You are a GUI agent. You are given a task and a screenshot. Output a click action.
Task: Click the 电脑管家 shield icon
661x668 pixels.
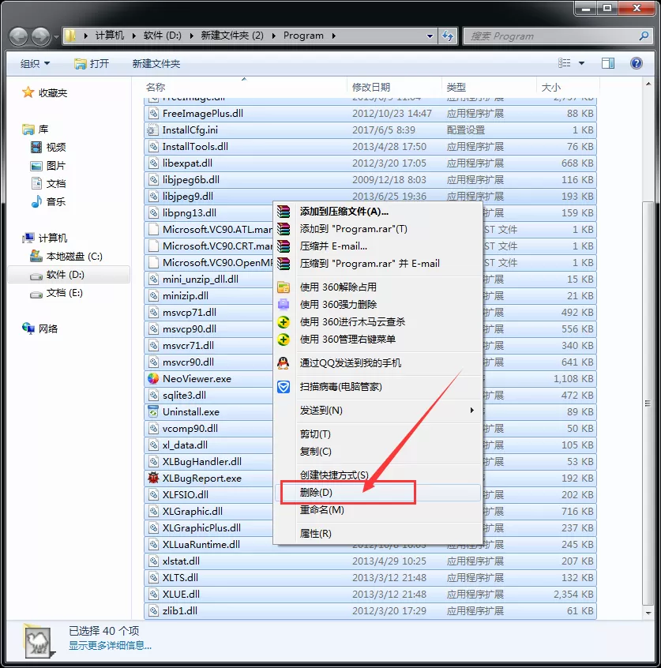click(284, 387)
